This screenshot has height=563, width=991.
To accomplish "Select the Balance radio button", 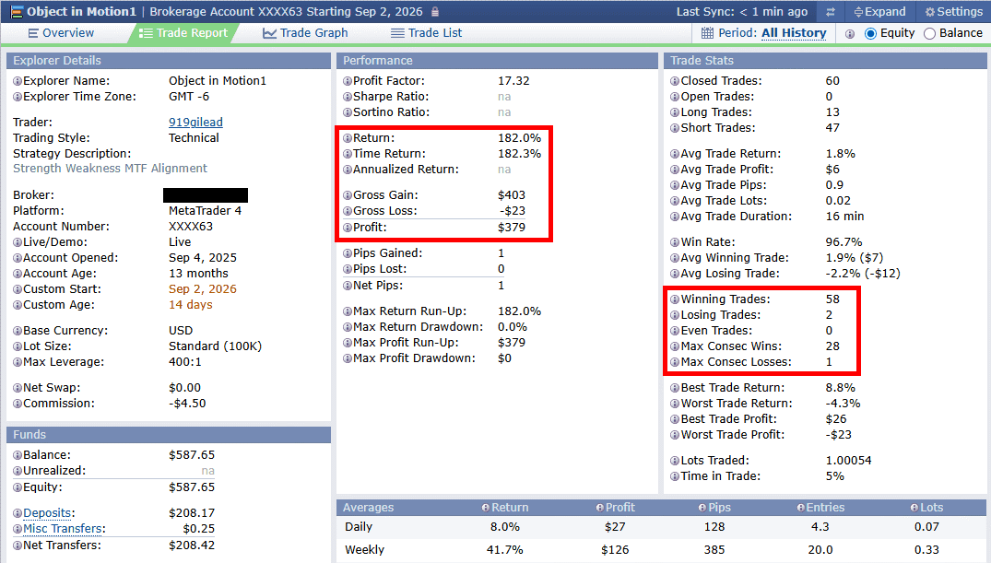I will 929,33.
